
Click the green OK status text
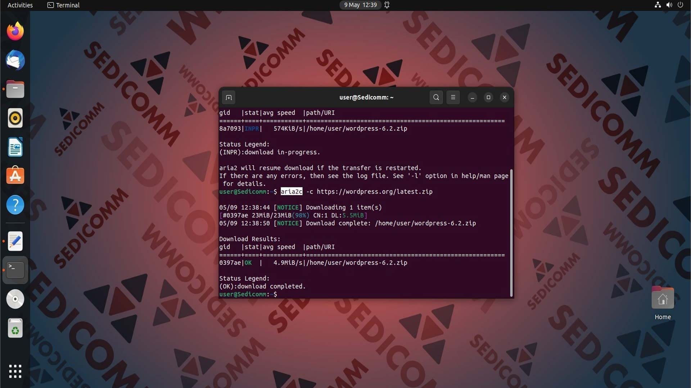pyautogui.click(x=248, y=263)
